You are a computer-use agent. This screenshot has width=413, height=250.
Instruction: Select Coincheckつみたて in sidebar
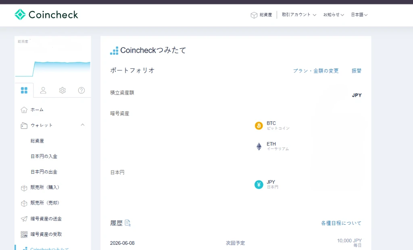pyautogui.click(x=50, y=248)
